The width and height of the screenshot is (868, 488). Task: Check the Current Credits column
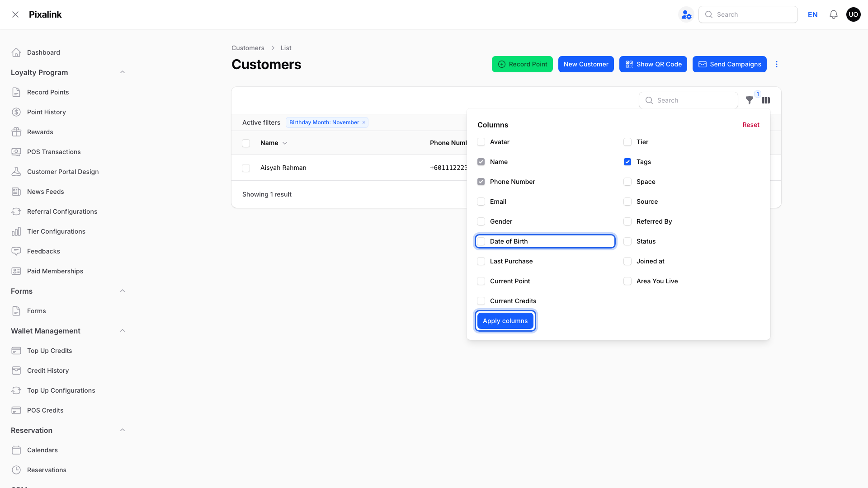481,301
